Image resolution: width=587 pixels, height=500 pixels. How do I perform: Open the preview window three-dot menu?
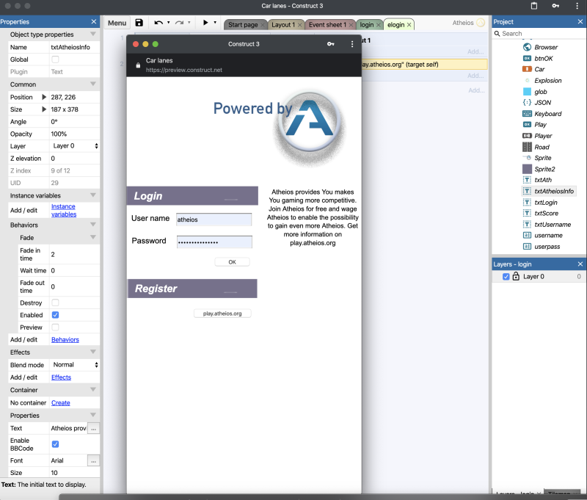click(352, 44)
